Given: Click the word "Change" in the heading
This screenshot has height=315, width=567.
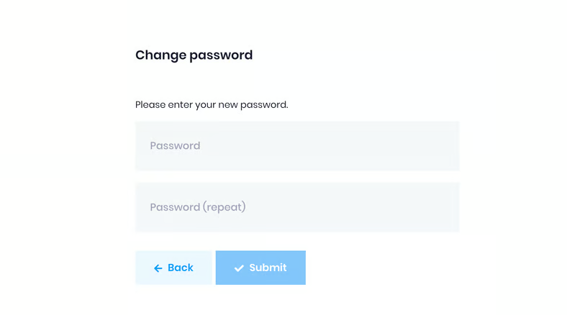Looking at the screenshot, I should 161,55.
